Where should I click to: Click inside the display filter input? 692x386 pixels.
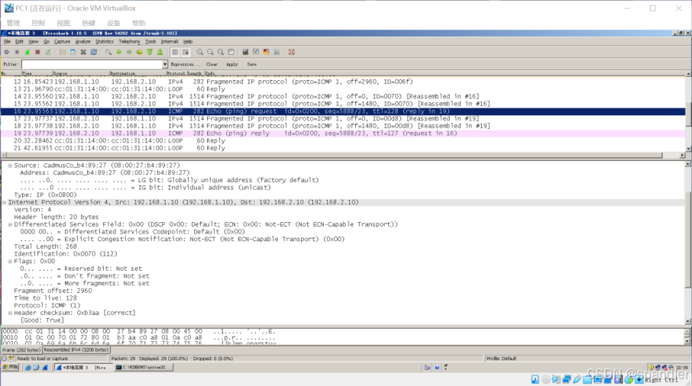click(x=92, y=64)
